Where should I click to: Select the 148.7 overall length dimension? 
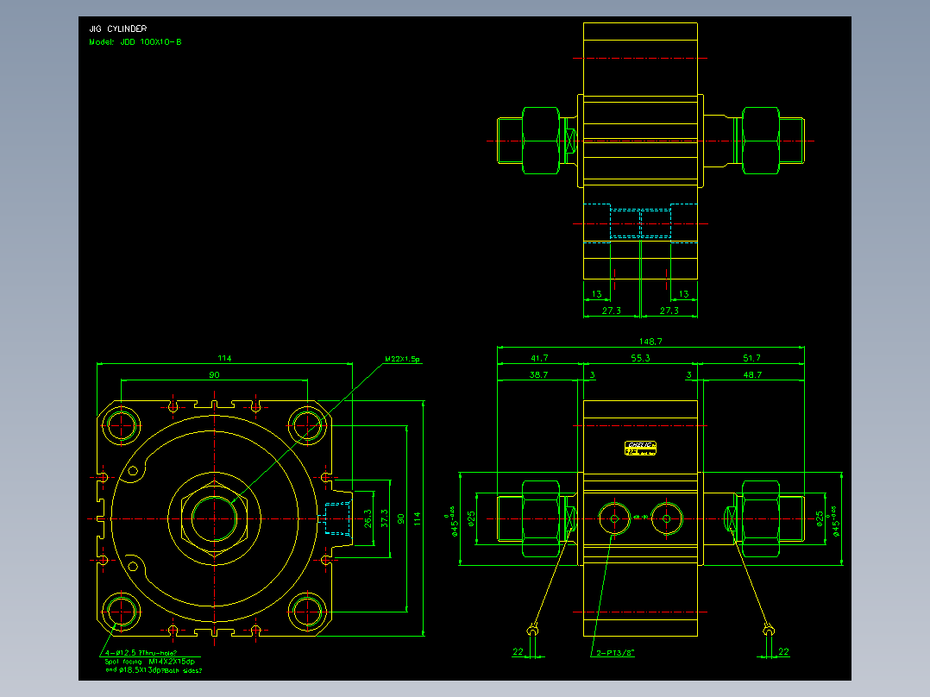(650, 342)
